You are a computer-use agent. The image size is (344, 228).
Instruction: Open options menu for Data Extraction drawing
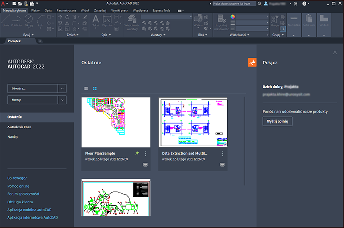coord(222,153)
